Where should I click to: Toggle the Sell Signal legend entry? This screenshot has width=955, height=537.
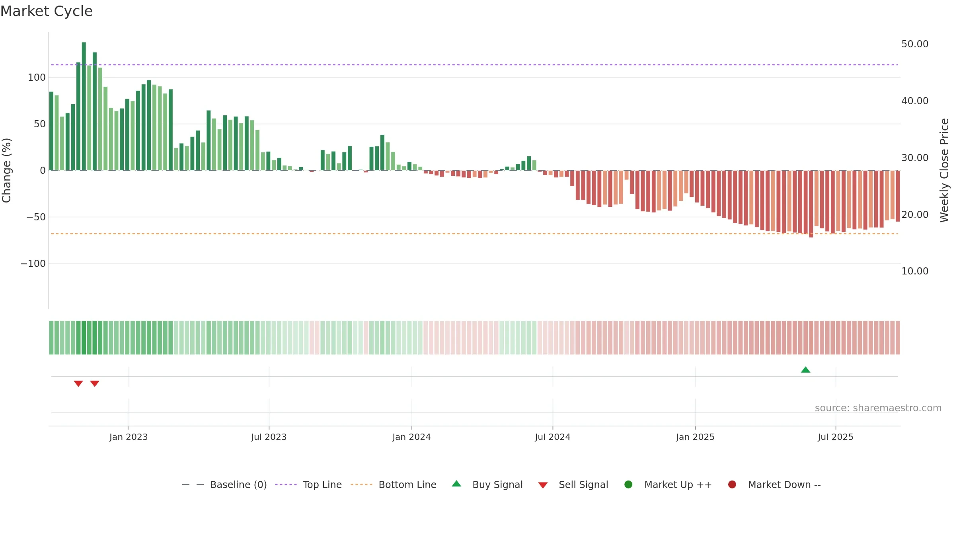point(573,484)
